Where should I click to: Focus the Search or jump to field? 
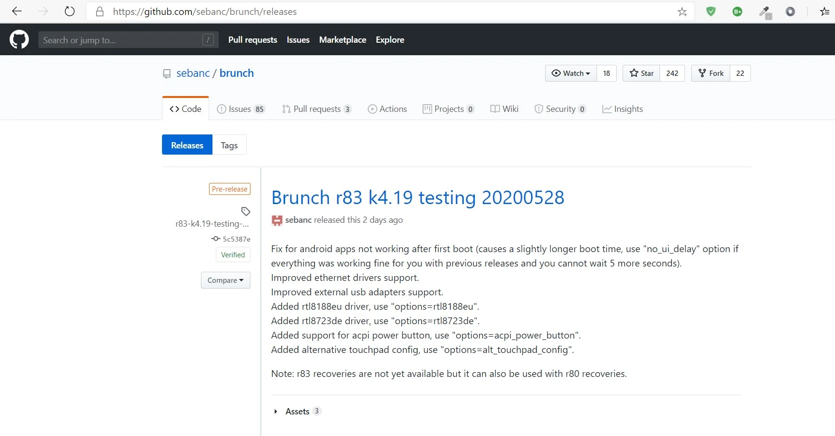pyautogui.click(x=128, y=40)
